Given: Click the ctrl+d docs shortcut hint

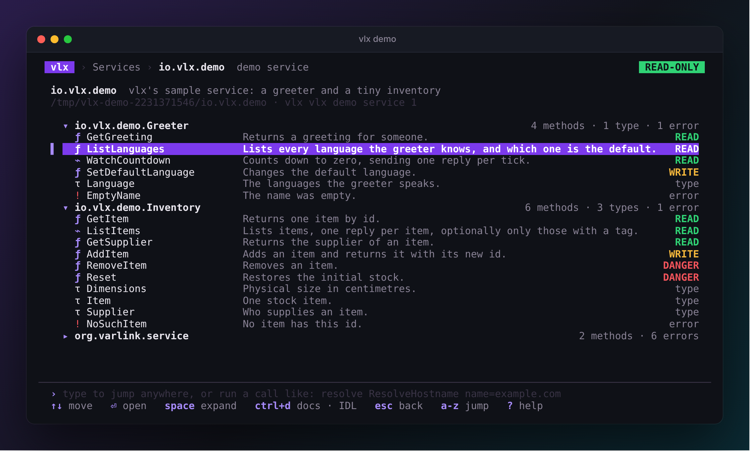Looking at the screenshot, I should coord(306,406).
